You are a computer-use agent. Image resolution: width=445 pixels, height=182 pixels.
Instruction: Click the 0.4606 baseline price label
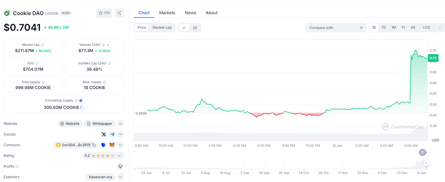coord(141,113)
